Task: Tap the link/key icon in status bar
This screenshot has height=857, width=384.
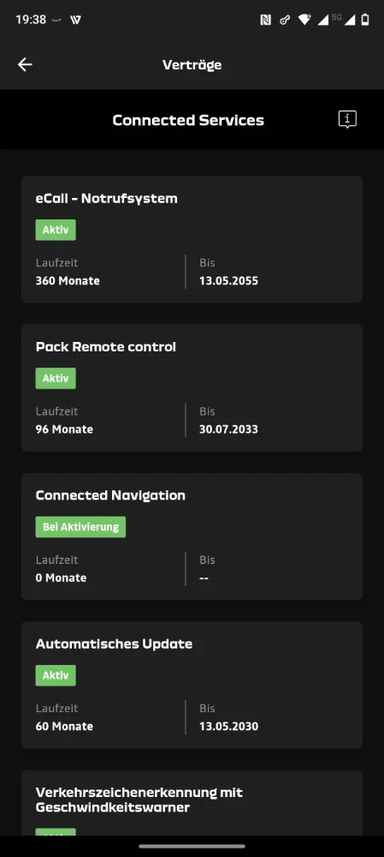Action: (x=285, y=21)
